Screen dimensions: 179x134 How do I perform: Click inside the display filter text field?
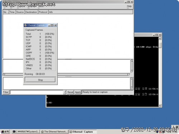tap(37, 92)
